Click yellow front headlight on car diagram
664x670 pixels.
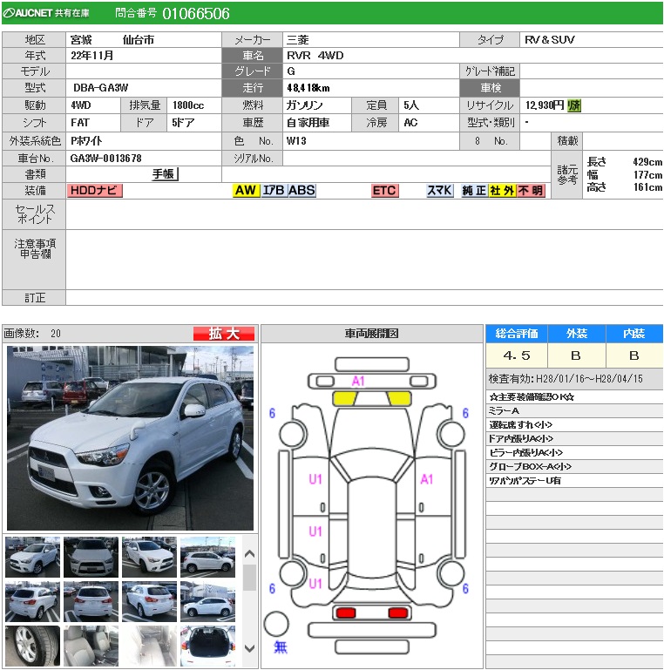click(345, 398)
